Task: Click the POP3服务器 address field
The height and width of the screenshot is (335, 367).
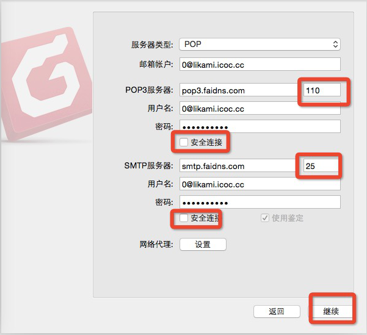Action: [240, 90]
